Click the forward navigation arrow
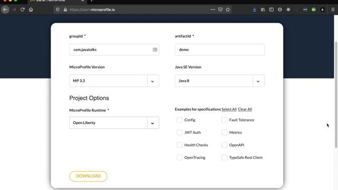 pos(14,9)
